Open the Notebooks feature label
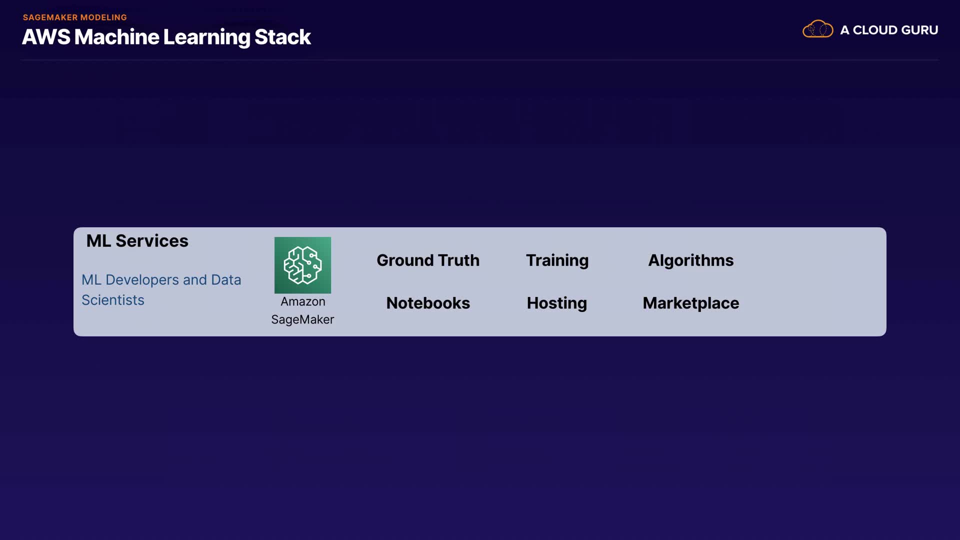Screen dimensions: 960x540 click(428, 303)
